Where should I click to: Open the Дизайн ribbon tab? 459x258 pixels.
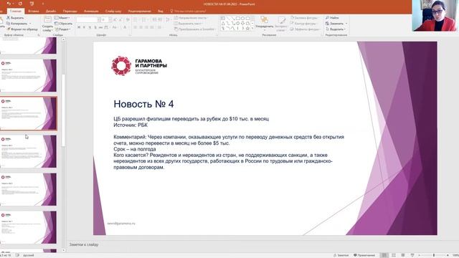(x=51, y=11)
